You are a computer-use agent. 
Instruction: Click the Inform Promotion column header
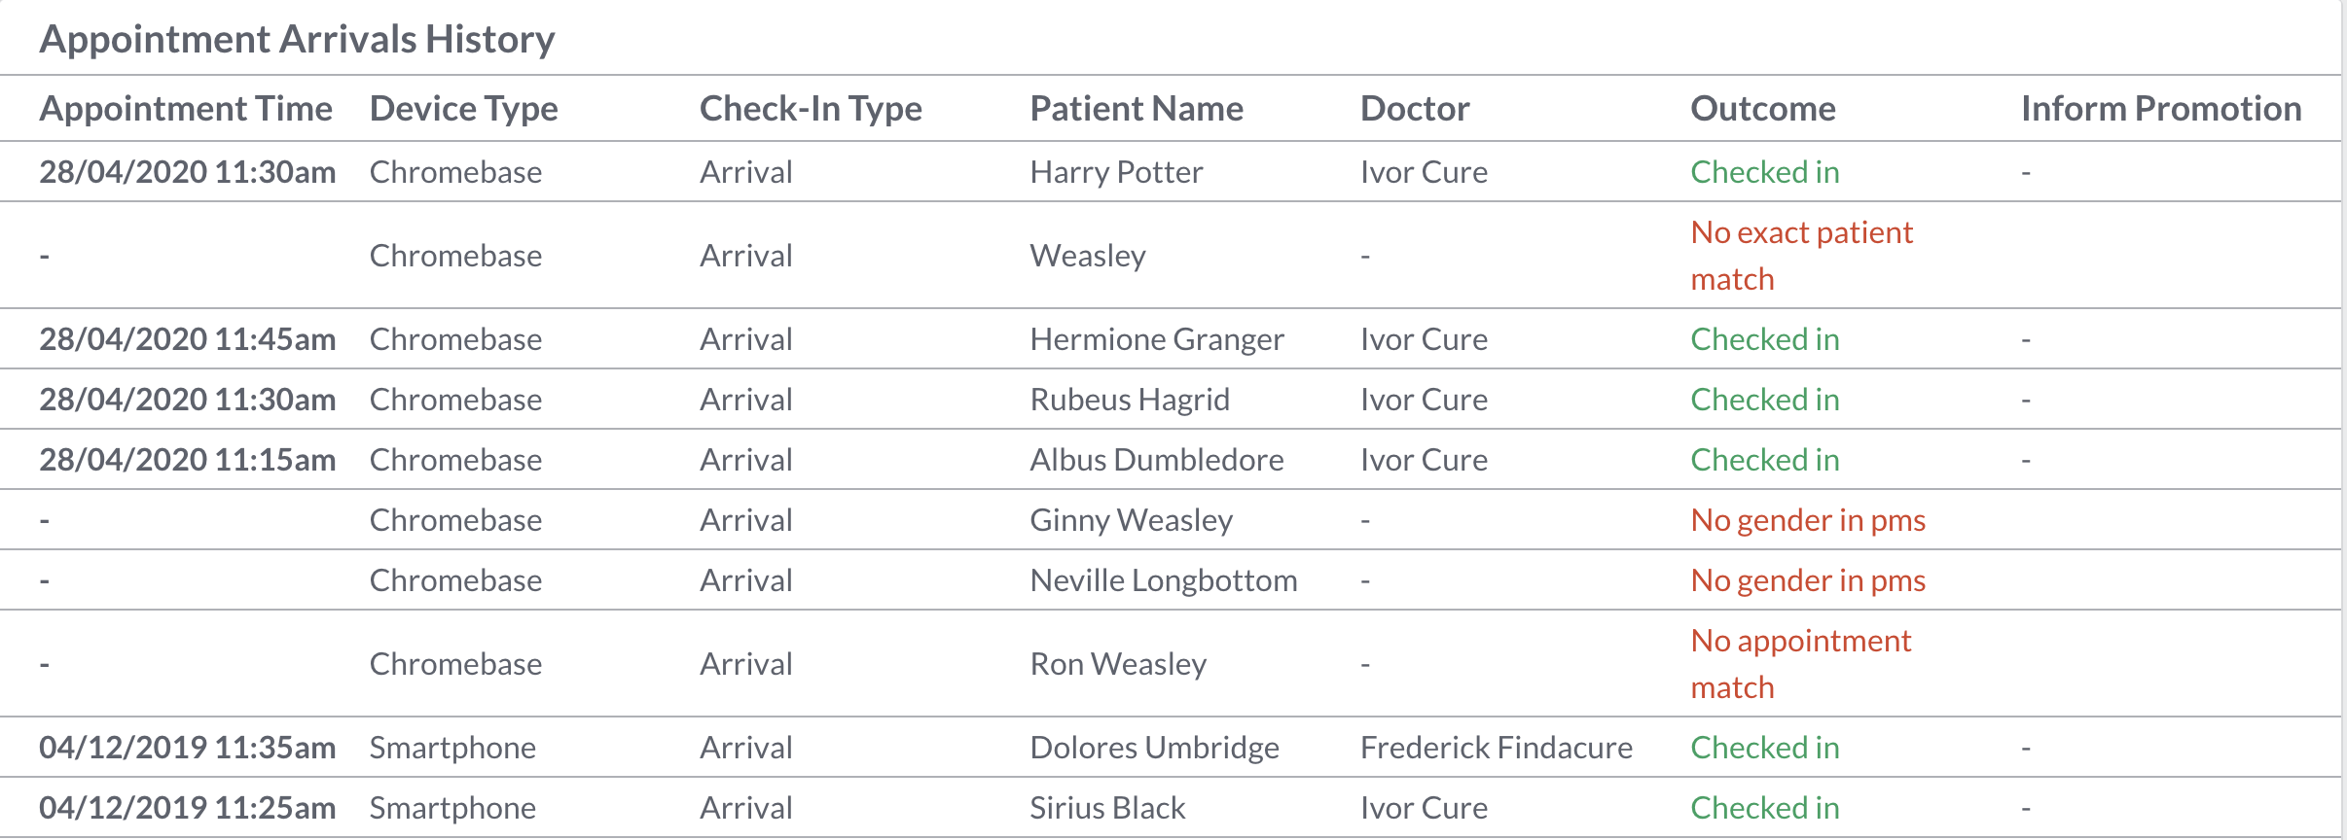2161,108
